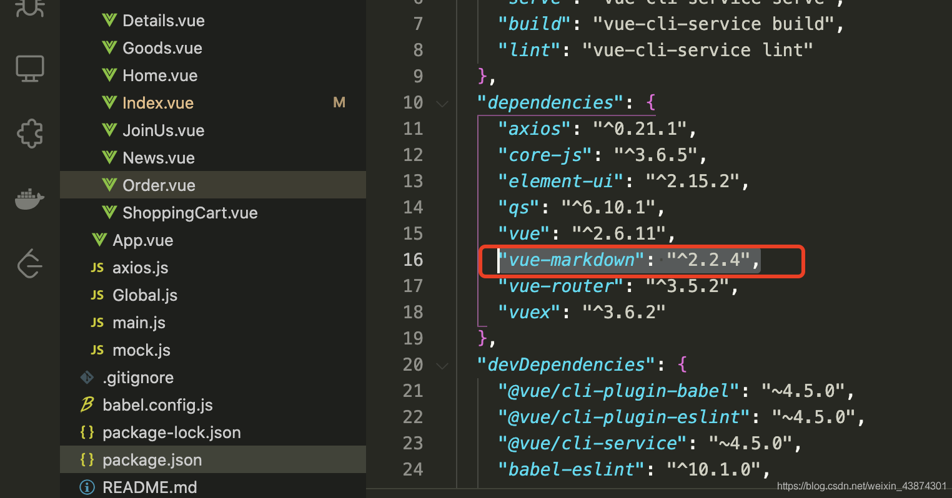Image resolution: width=952 pixels, height=498 pixels.
Task: Click the "@vue/cli-plugin-babel" key
Action: pos(618,391)
